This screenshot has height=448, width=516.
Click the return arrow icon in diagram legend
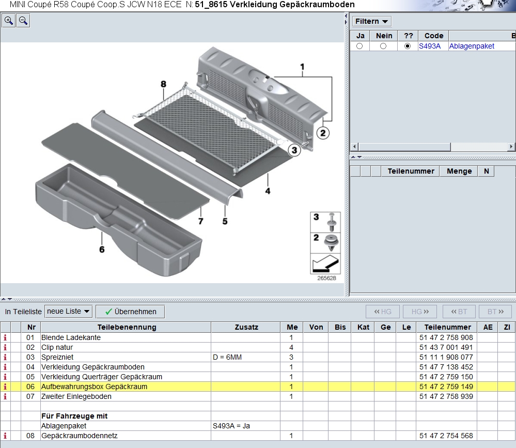(325, 264)
